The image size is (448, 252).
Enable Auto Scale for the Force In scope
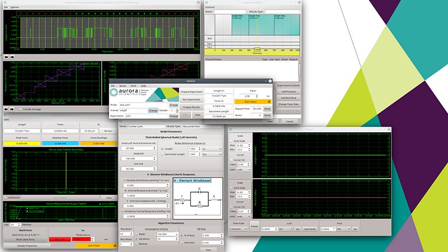(x=231, y=188)
